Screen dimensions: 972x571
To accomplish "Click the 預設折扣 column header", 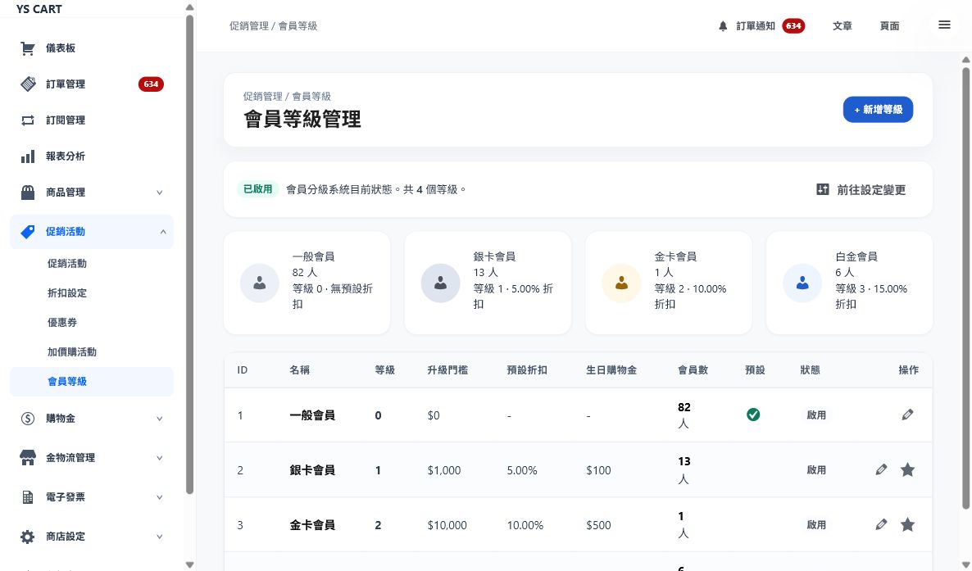I will (x=527, y=370).
